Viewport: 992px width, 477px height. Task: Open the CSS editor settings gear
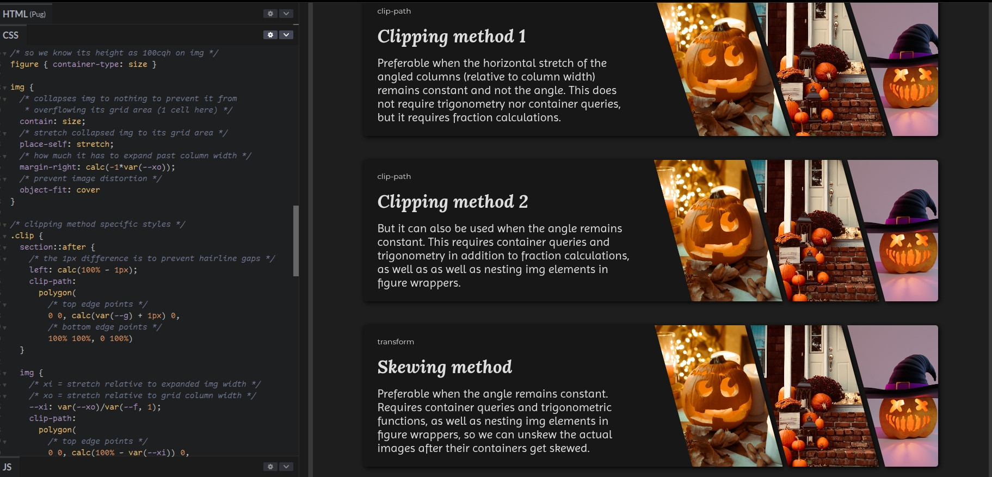coord(270,35)
